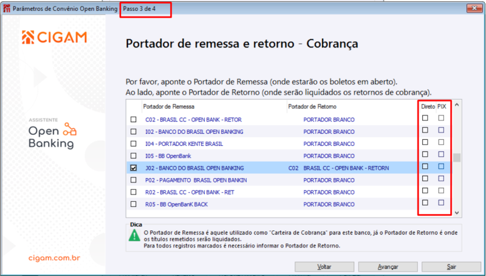Click the green warning triangle Dica icon

pyautogui.click(x=134, y=236)
